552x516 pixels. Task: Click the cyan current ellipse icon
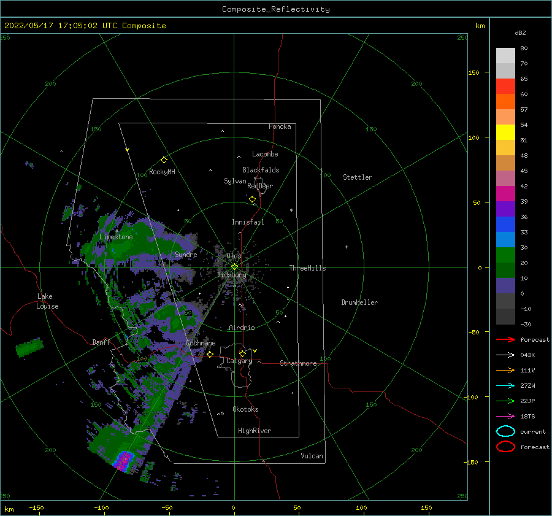(505, 431)
